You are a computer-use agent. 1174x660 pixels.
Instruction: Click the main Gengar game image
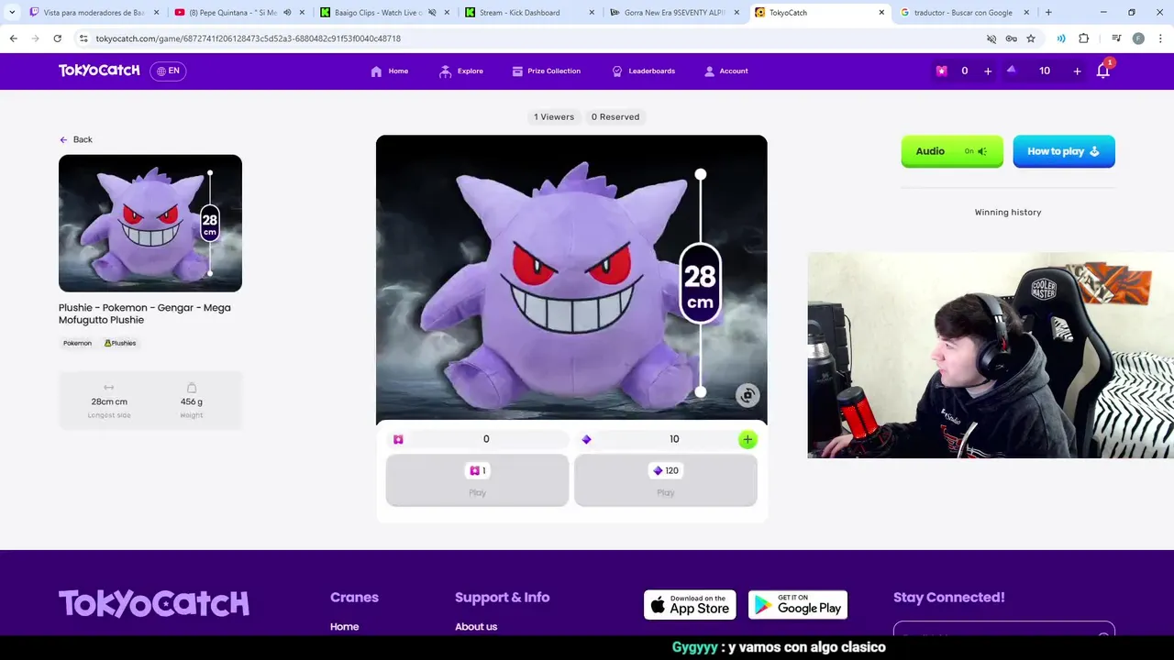coord(571,278)
